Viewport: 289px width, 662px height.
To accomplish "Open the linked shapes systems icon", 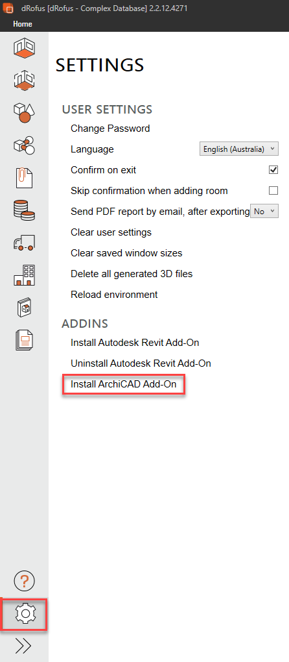I will (24, 145).
